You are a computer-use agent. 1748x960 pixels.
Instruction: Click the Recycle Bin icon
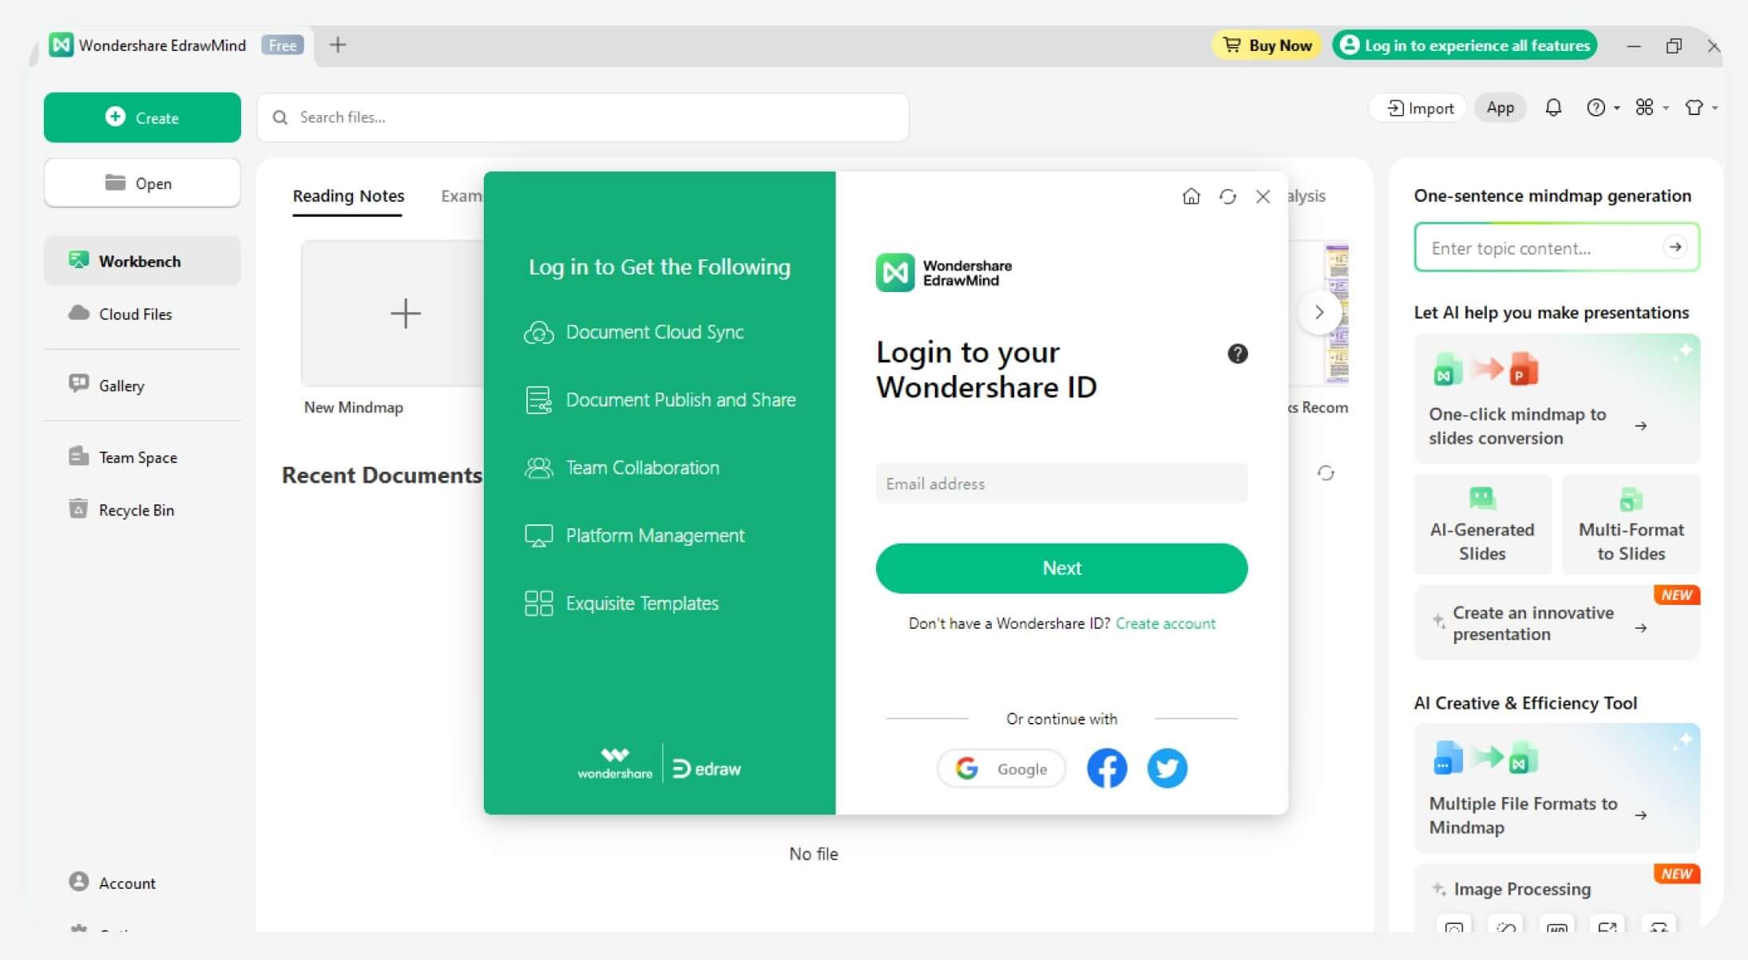click(79, 510)
